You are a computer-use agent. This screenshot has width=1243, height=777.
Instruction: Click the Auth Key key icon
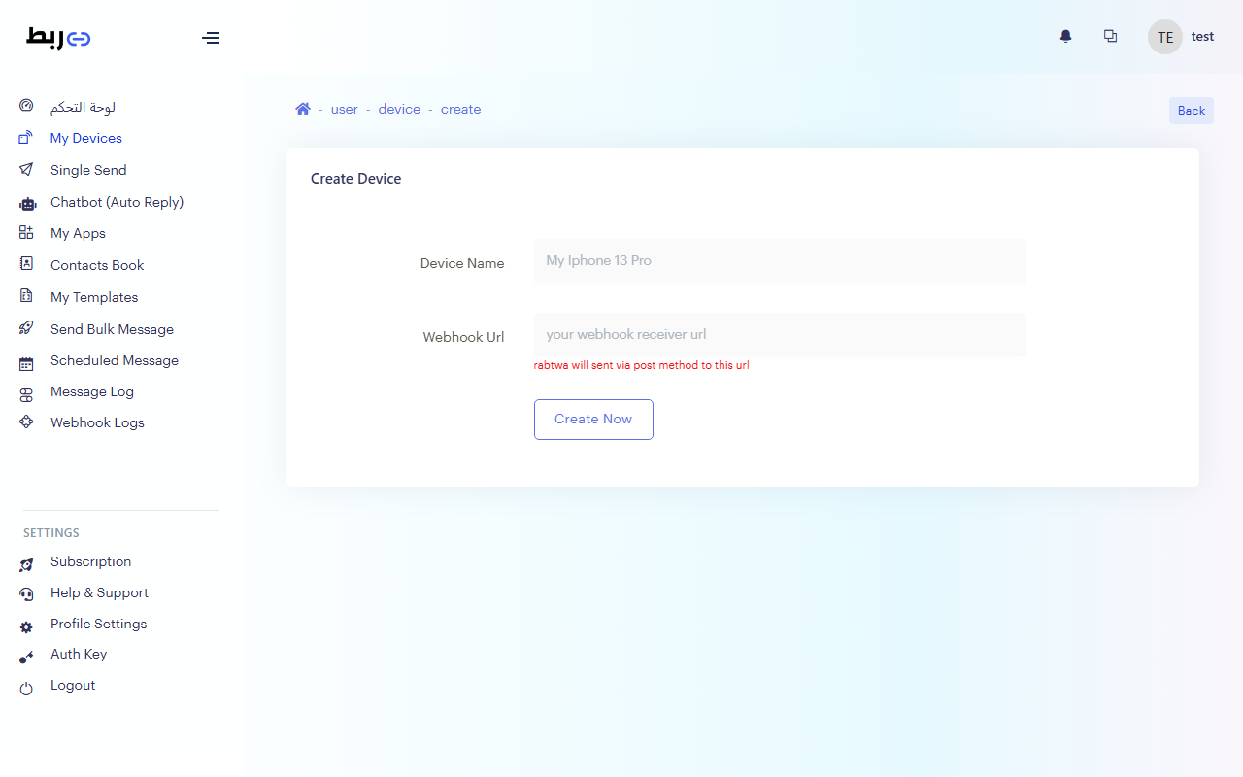(27, 656)
